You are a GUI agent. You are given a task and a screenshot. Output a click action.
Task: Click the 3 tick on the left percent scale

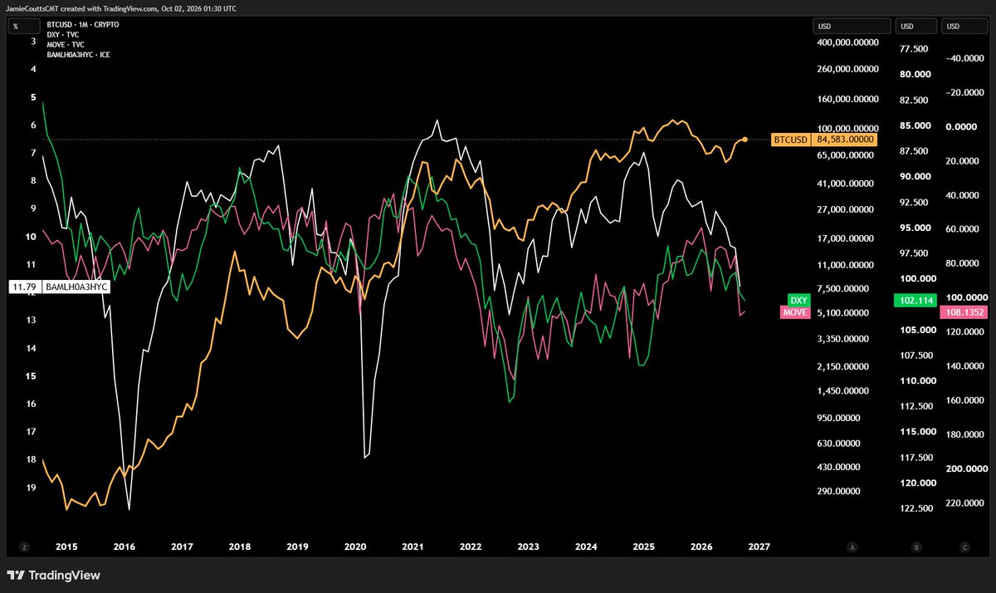(33, 41)
